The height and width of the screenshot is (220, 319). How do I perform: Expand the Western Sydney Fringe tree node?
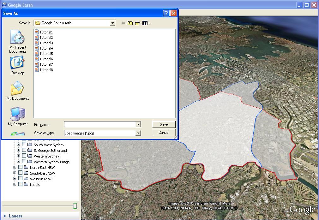(x=19, y=162)
